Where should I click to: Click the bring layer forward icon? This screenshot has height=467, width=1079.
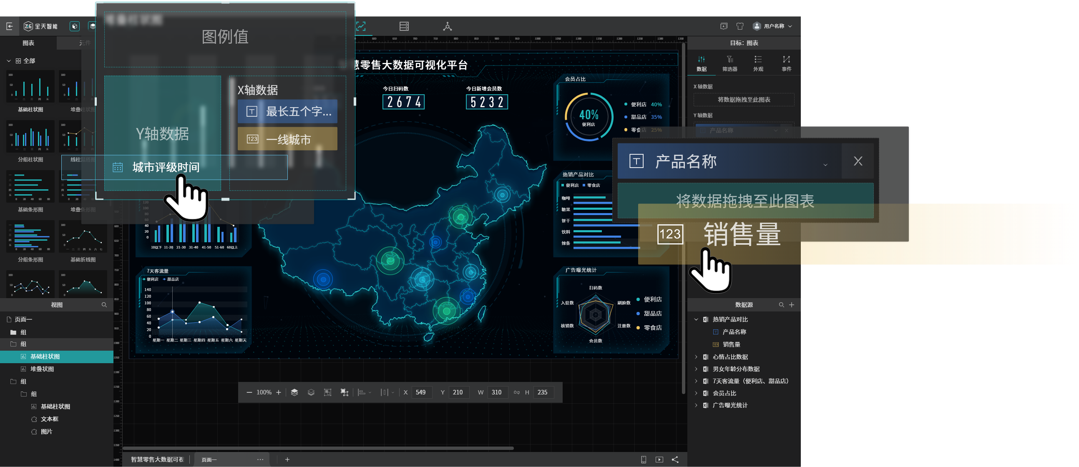tap(294, 392)
